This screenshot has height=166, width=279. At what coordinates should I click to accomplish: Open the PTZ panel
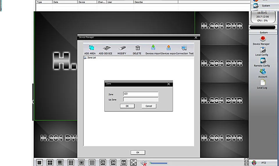[x=264, y=163]
